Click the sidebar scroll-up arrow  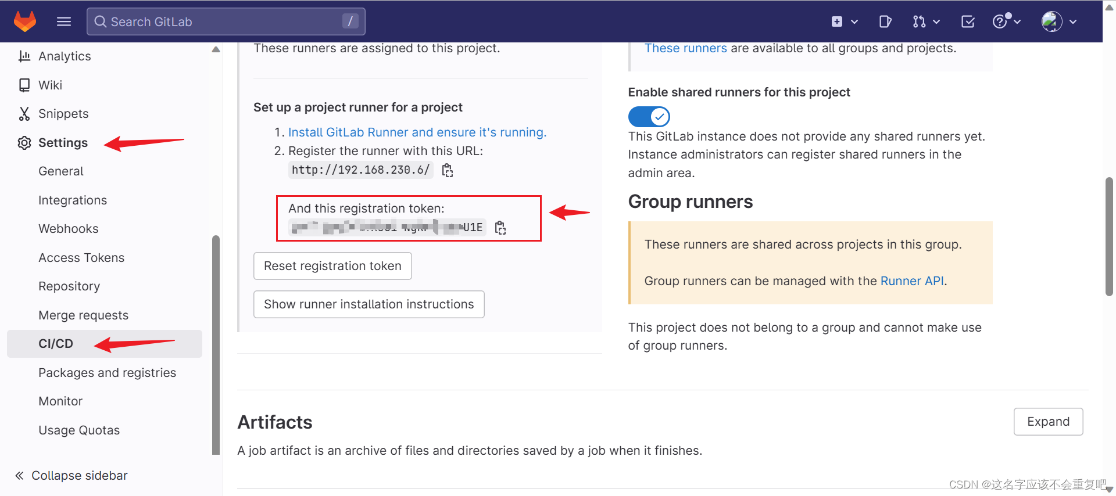(216, 49)
